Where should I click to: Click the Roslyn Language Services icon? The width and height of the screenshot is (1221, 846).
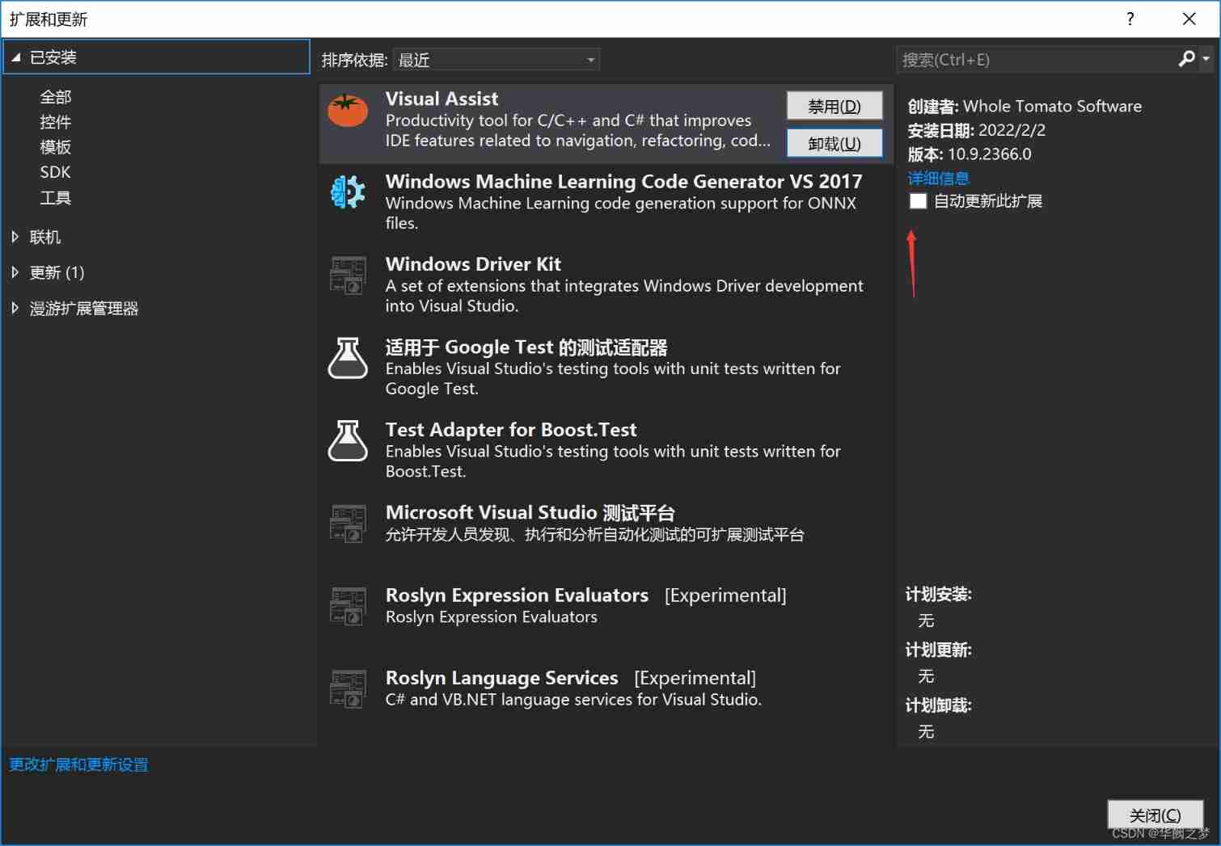[x=348, y=689]
